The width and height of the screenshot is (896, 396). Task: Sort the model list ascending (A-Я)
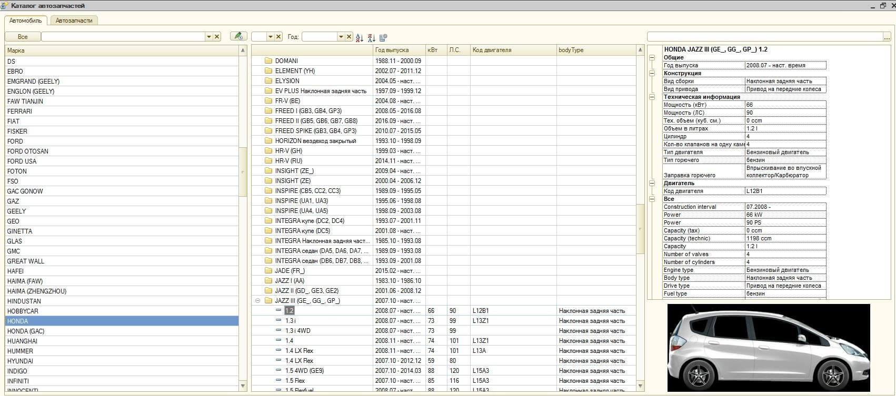click(360, 37)
